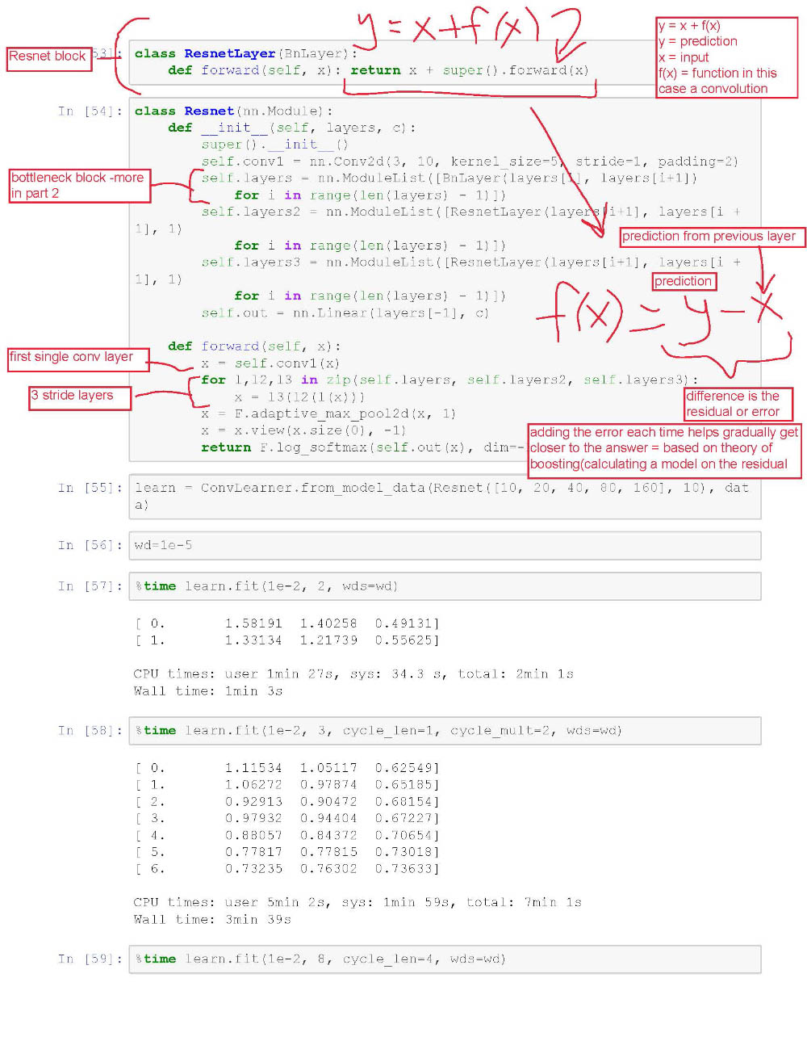Click the In [56] cell prompt
This screenshot has height=1045, width=807.
point(90,545)
